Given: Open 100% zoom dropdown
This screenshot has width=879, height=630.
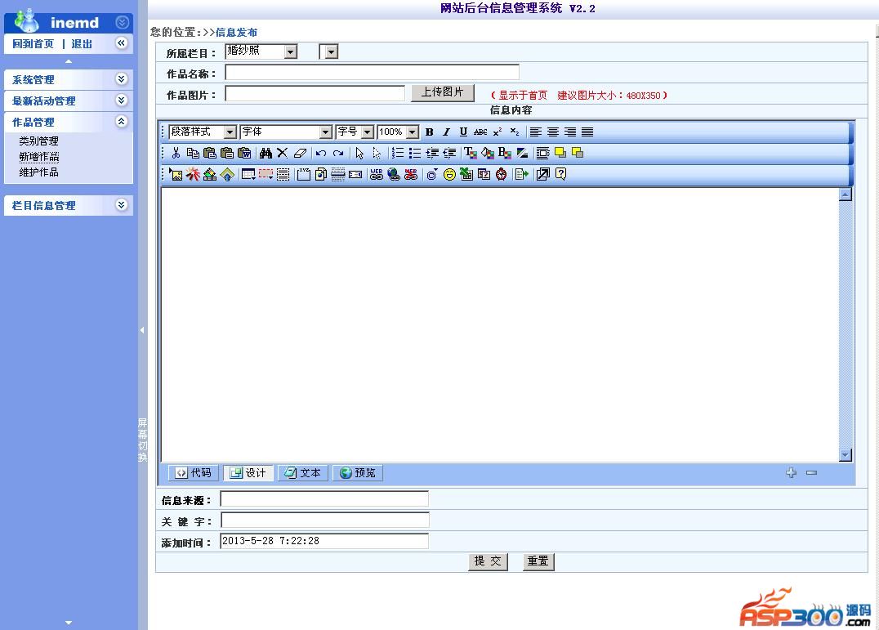Looking at the screenshot, I should coord(398,132).
